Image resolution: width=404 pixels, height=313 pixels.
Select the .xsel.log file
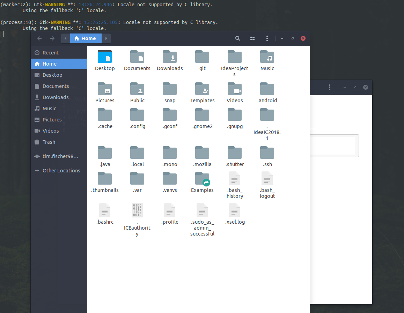[234, 210]
